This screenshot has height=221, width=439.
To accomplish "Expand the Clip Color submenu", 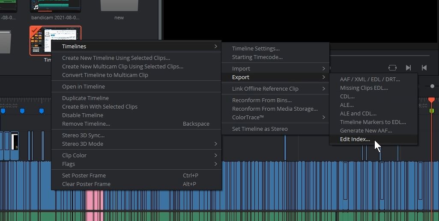I will pyautogui.click(x=136, y=155).
